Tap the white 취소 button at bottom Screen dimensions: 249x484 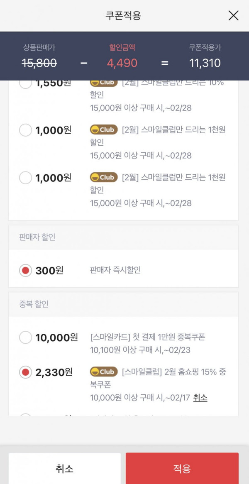coord(64,468)
